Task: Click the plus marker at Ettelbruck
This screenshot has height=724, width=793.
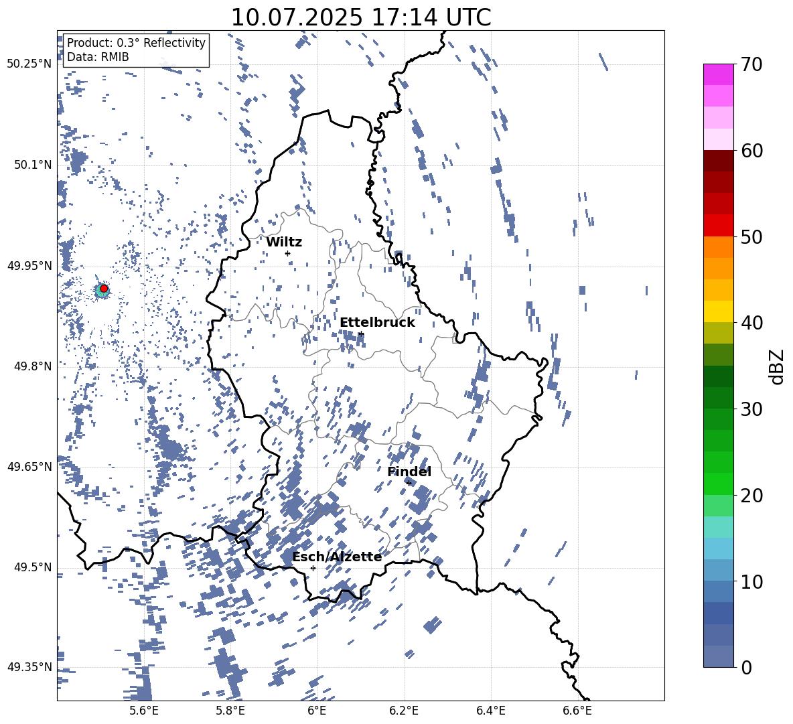Action: [360, 333]
